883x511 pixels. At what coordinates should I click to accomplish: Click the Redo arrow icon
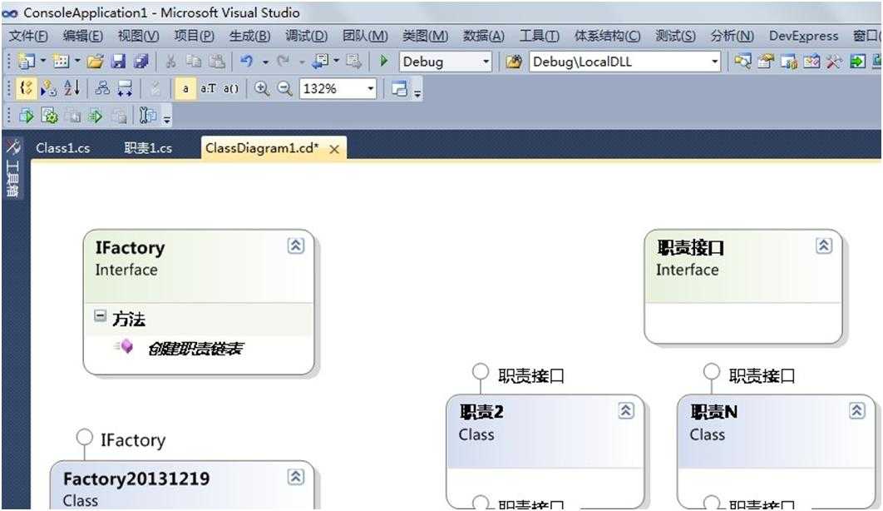tap(284, 61)
